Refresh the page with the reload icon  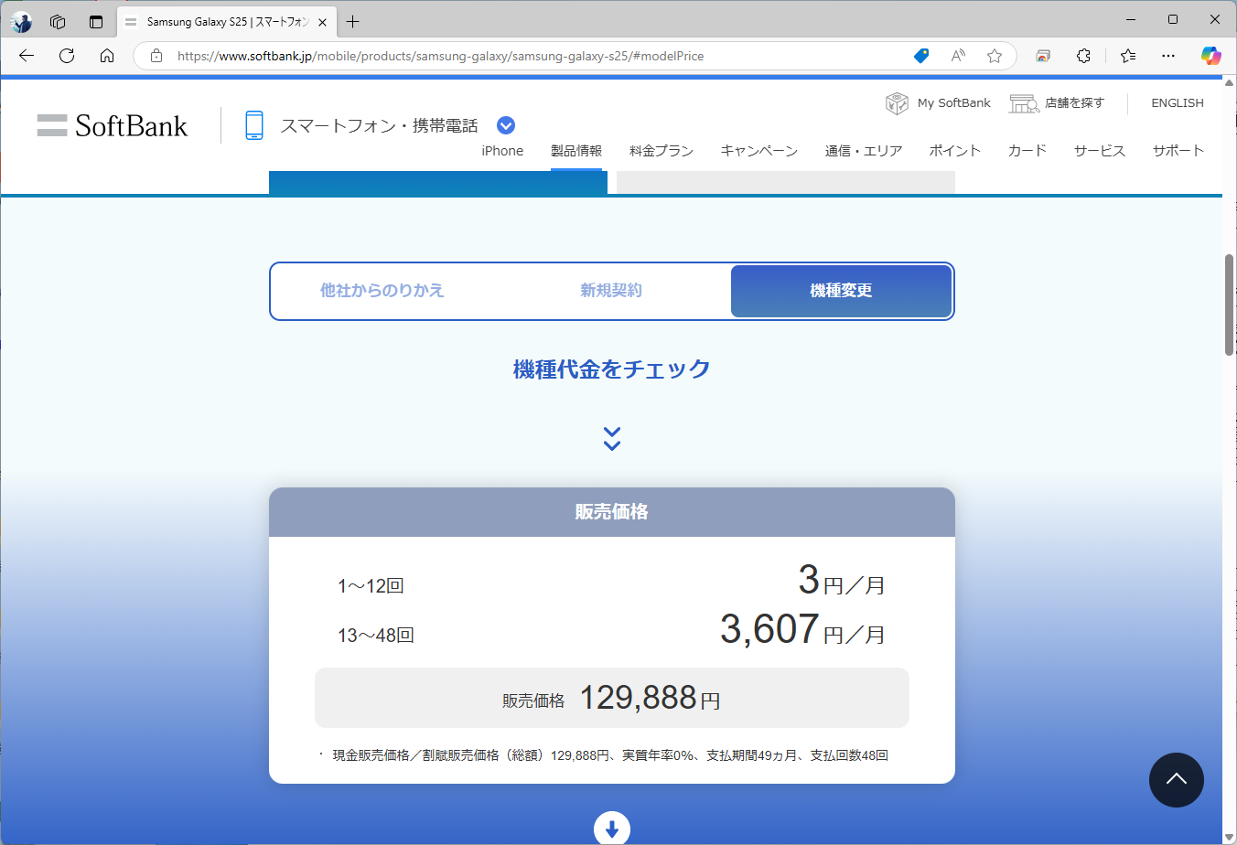pos(66,56)
